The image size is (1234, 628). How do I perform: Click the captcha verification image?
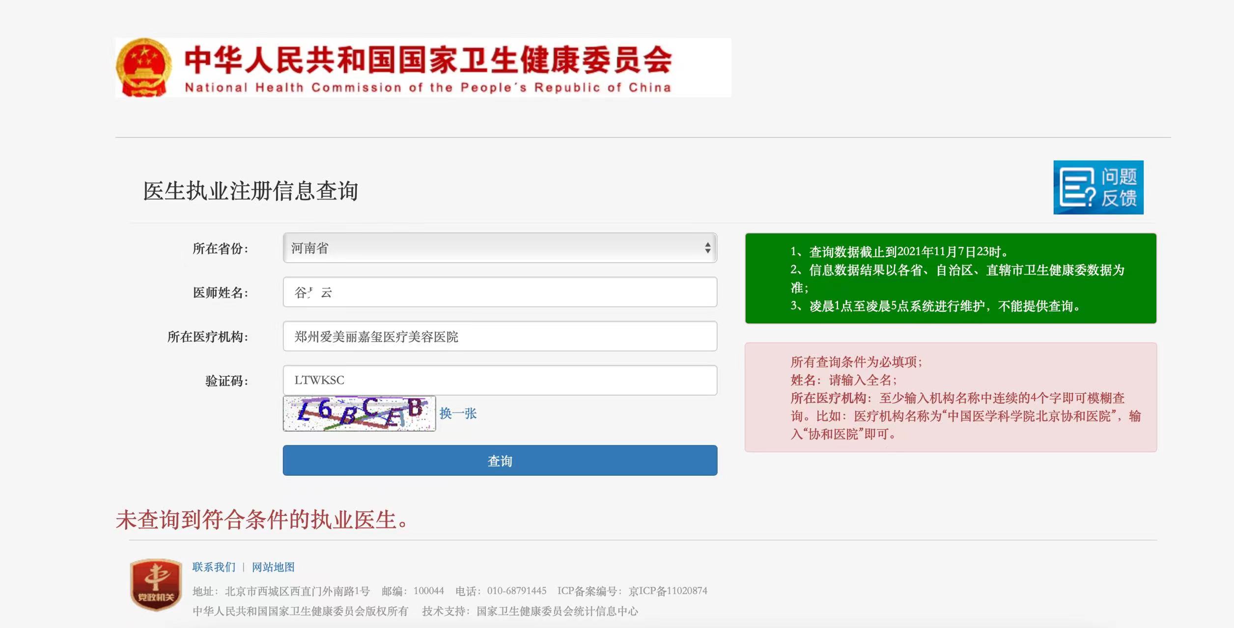[359, 413]
